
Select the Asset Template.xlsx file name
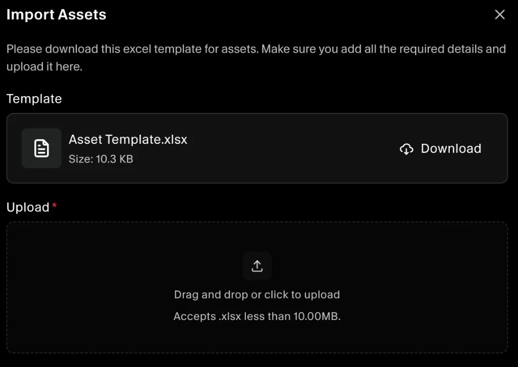[128, 139]
